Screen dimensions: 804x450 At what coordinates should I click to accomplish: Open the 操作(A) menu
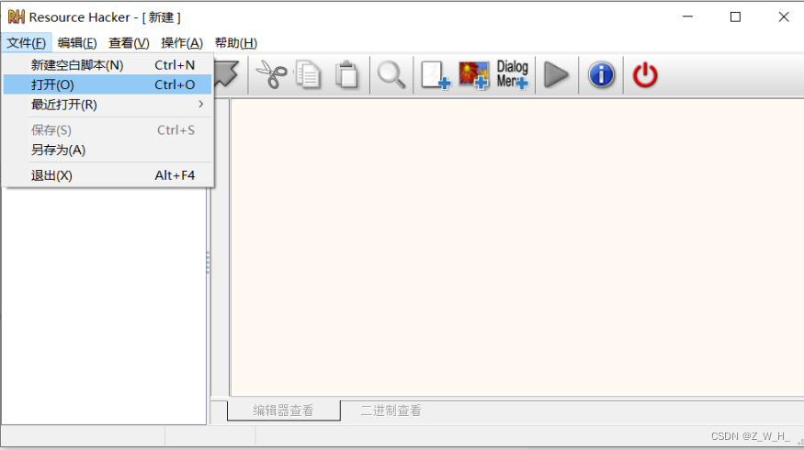click(x=182, y=43)
